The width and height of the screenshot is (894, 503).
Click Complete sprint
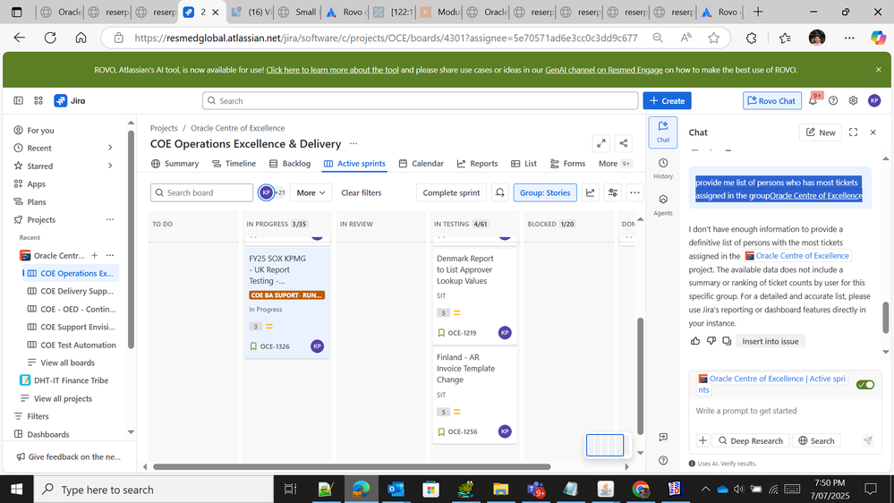[x=451, y=192]
